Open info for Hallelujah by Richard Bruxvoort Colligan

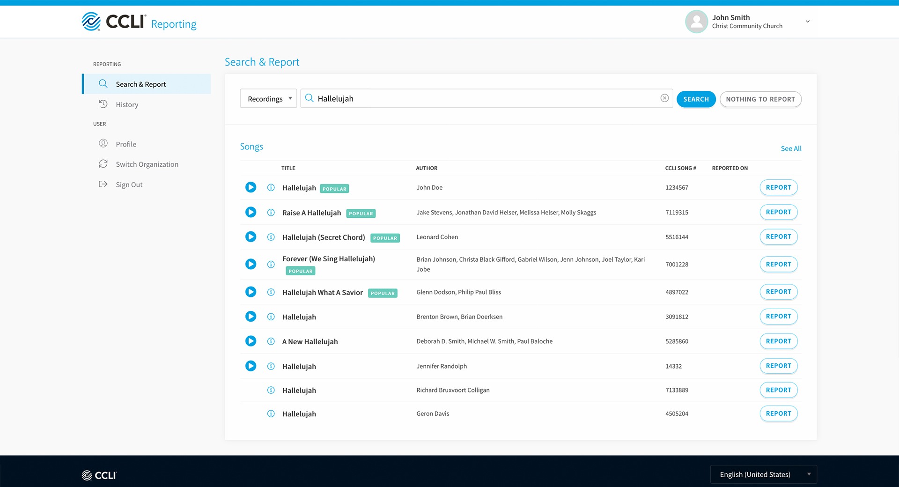pyautogui.click(x=271, y=390)
